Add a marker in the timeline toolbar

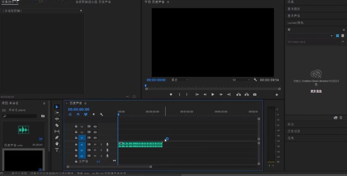click(x=94, y=114)
